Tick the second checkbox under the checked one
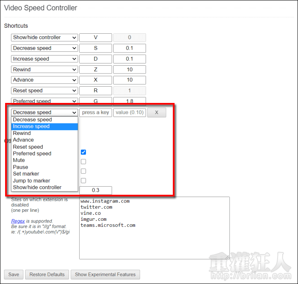This screenshot has height=284, width=298. pos(83,161)
